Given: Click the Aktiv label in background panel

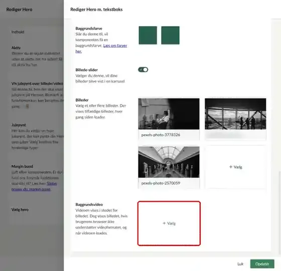Looking at the screenshot, I should 16,48.
